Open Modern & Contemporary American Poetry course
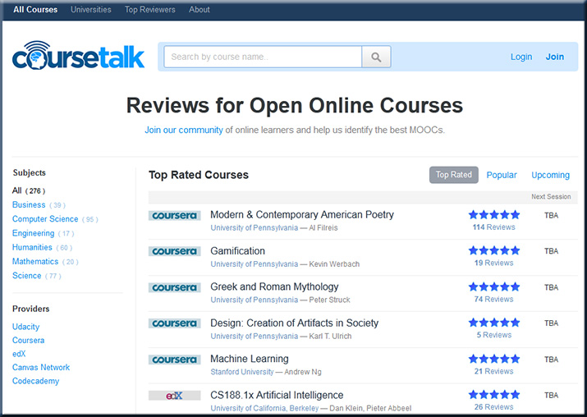 pos(302,215)
